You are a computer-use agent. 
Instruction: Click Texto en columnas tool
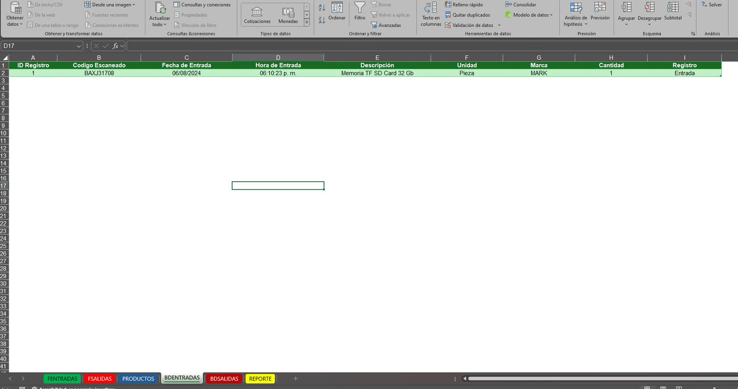(x=431, y=14)
